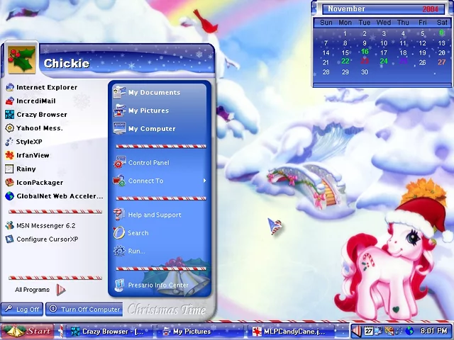Click the network computers tray icon
The image size is (454, 340).
coord(379,331)
